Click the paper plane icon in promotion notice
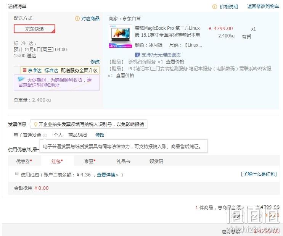283x236 pixels. (21, 79)
